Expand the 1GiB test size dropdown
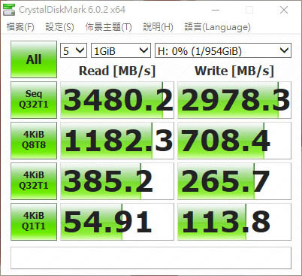The height and width of the screenshot is (276, 302). [x=121, y=51]
